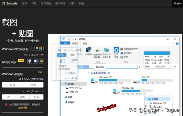Screen dimensions: 183x116
Task: Click the yellow 介绍 badge
Action: coord(21,60)
